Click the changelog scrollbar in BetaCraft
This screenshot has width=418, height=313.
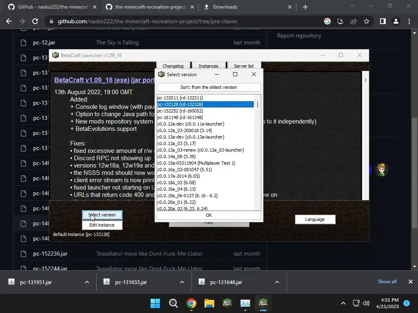pyautogui.click(x=365, y=80)
